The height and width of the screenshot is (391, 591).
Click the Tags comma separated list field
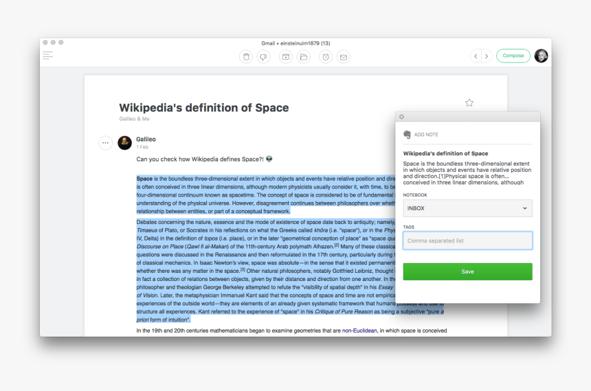(x=467, y=241)
